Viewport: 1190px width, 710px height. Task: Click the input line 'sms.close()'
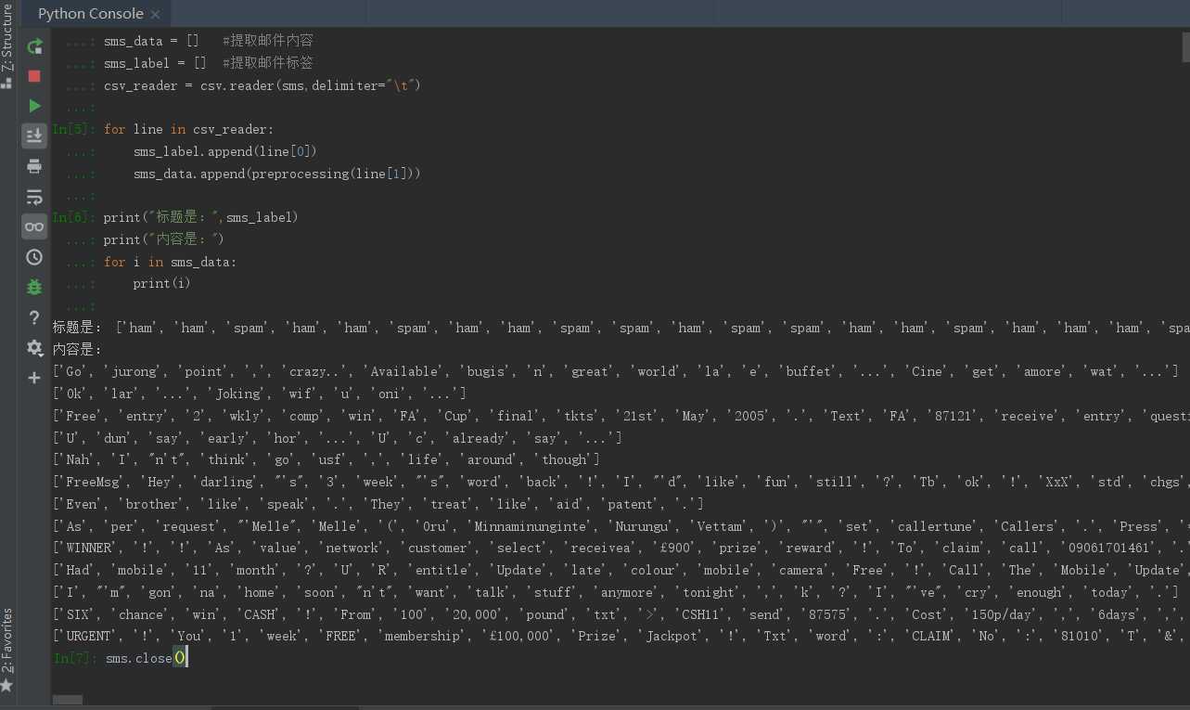click(147, 658)
